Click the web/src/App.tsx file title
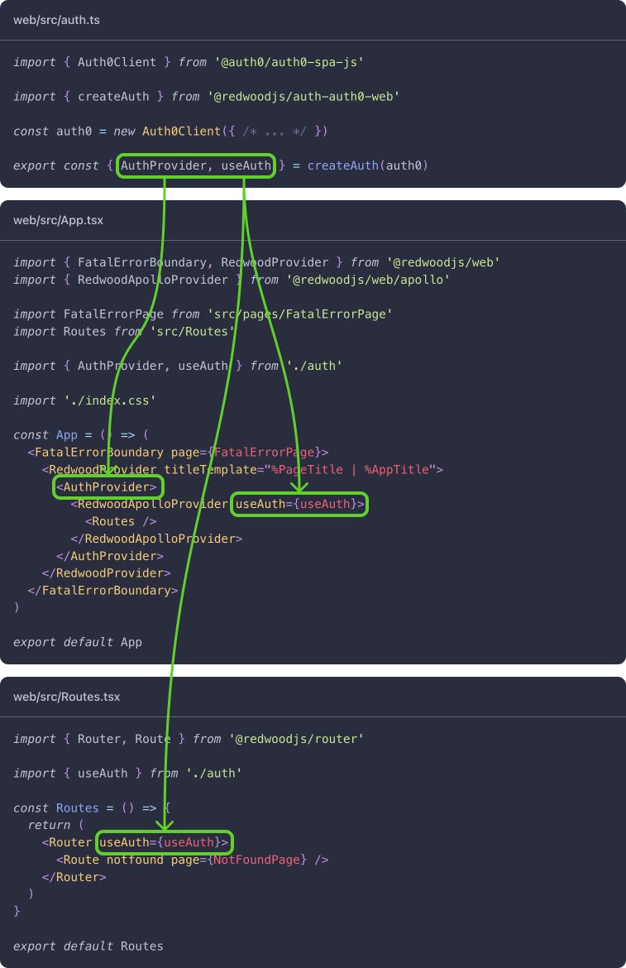 tap(59, 220)
